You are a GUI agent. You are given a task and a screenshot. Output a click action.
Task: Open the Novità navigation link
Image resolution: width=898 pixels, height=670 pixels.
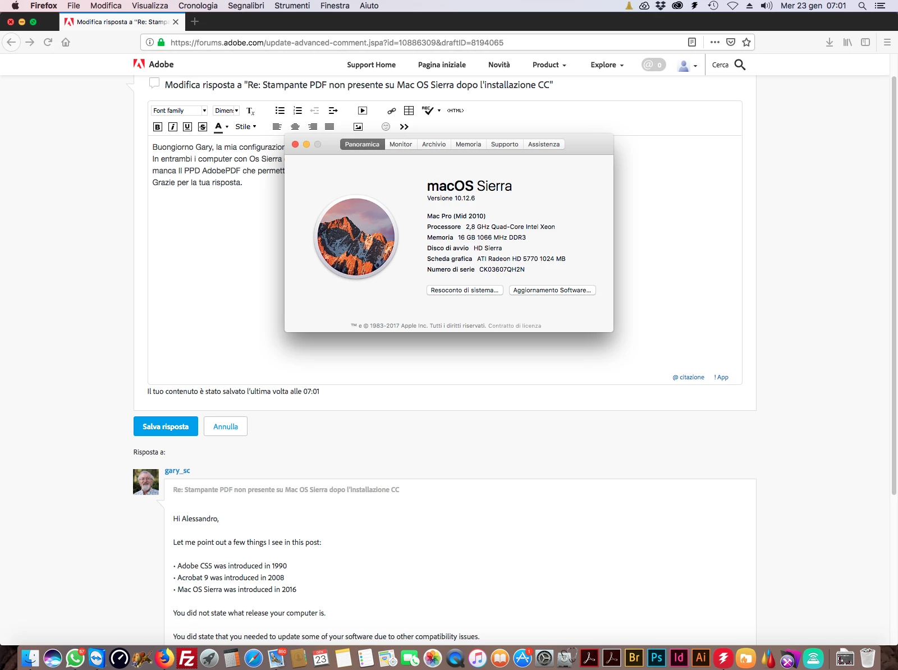click(x=499, y=65)
